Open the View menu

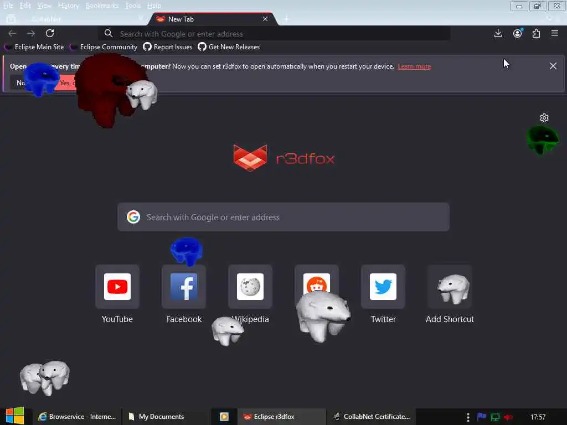(x=44, y=6)
